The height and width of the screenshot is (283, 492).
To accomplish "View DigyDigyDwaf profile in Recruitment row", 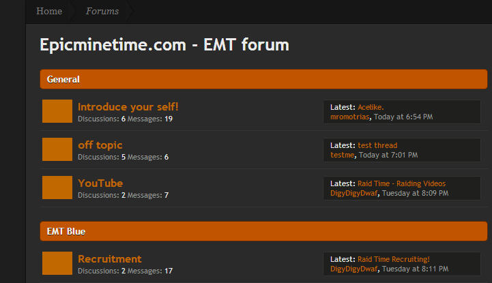I will [x=353, y=269].
